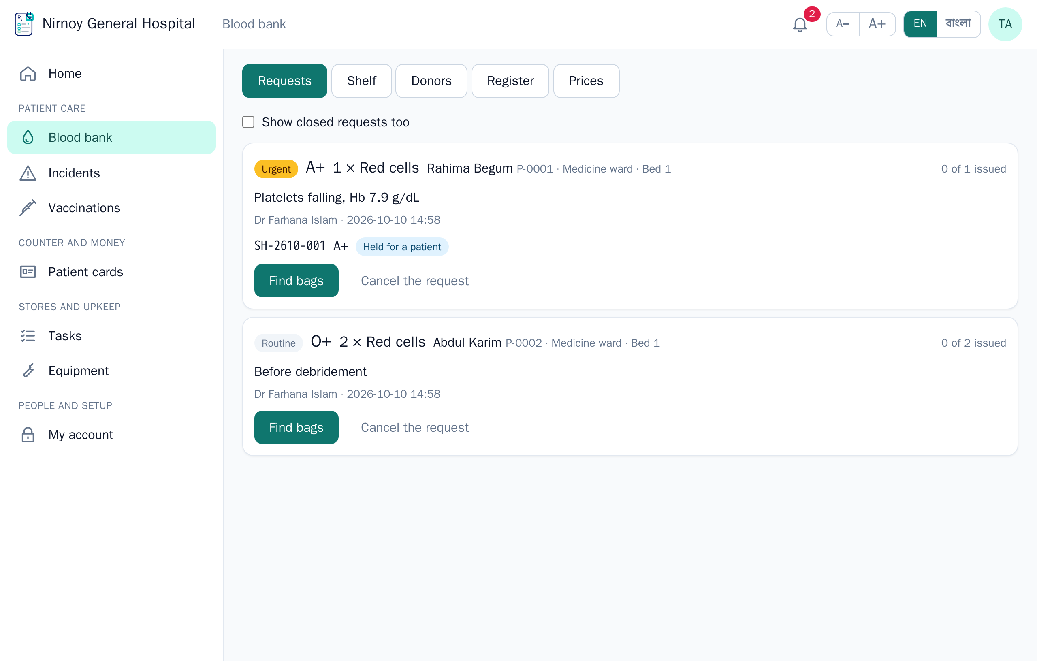This screenshot has width=1037, height=661.
Task: Find bags for Rahima Begum's request
Action: click(296, 281)
